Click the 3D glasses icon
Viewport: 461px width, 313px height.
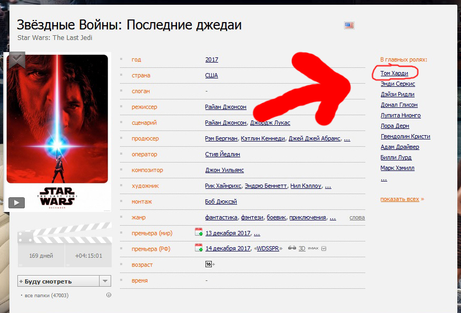(x=292, y=248)
